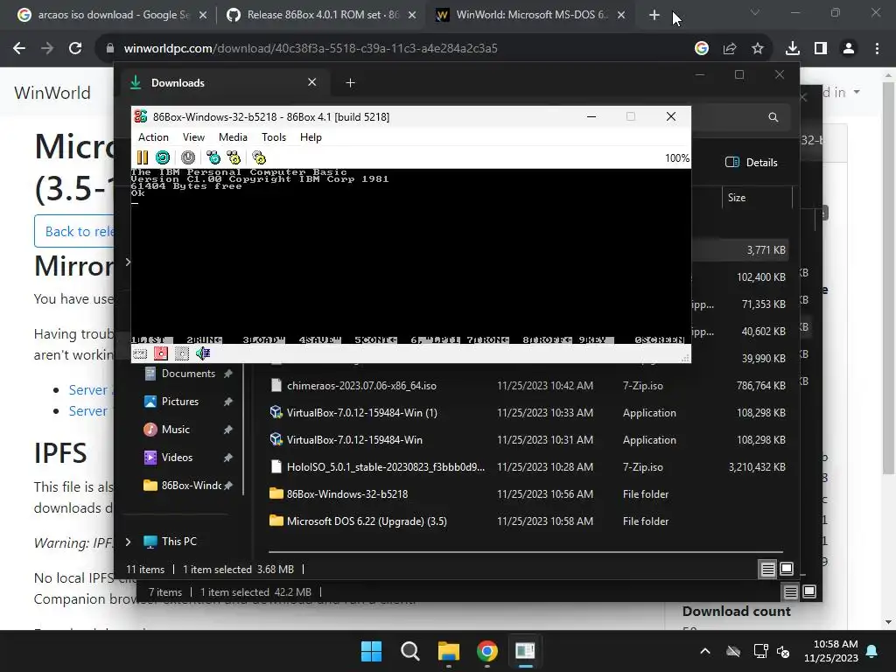Viewport: 896px width, 672px height.
Task: Select the Microsoft DOS 6.22 (Upgrade) folder
Action: point(528,521)
